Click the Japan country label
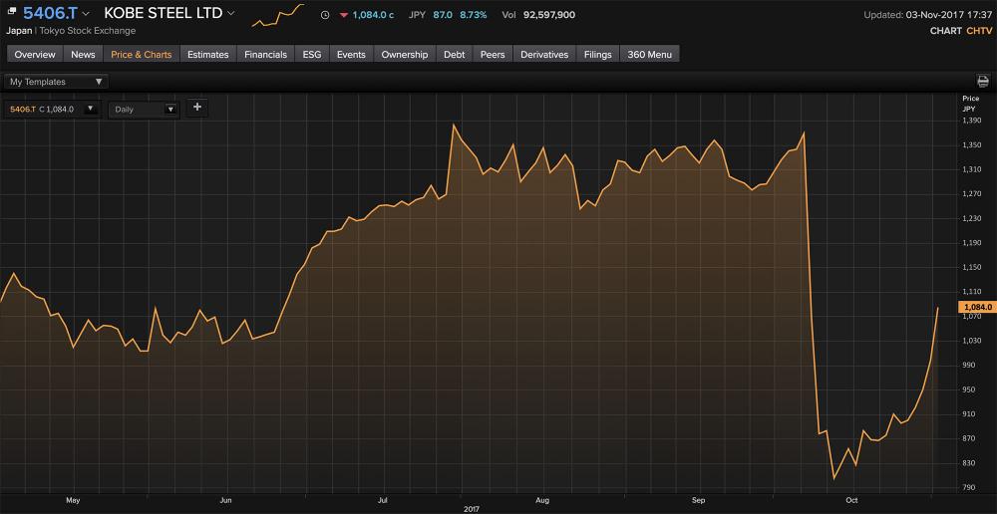997x514 pixels. [x=19, y=31]
